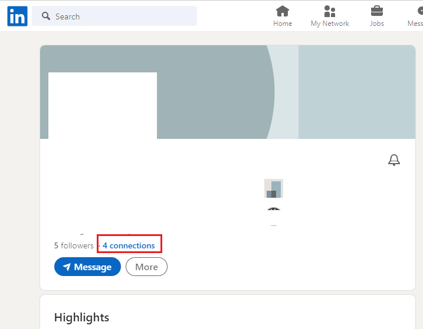
Task: Click the notification bell icon on profile
Action: (394, 160)
